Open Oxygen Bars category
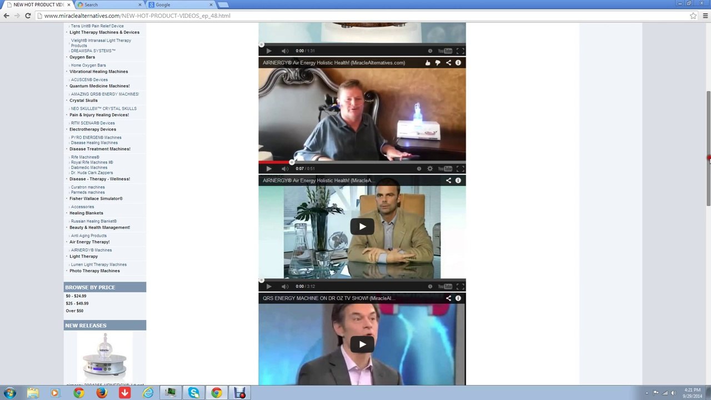This screenshot has height=400, width=711. tap(82, 57)
